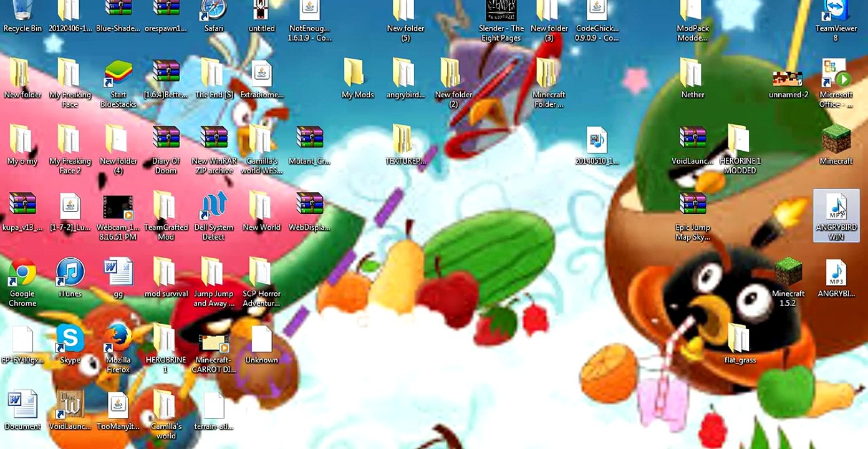Open the TeamCrafted Mod folder

pos(166,217)
